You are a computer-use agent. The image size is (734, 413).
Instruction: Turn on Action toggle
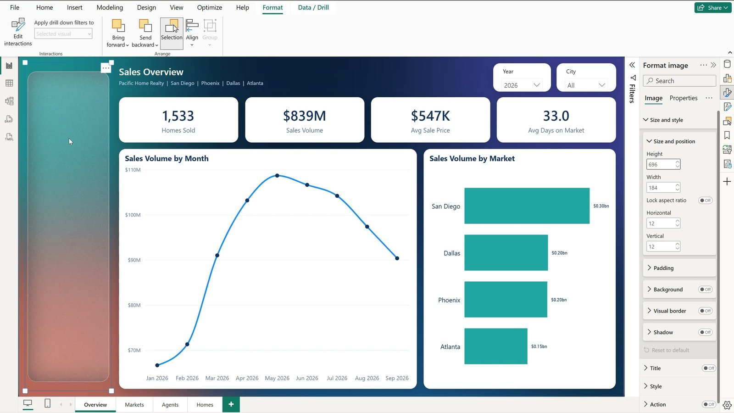(709, 404)
